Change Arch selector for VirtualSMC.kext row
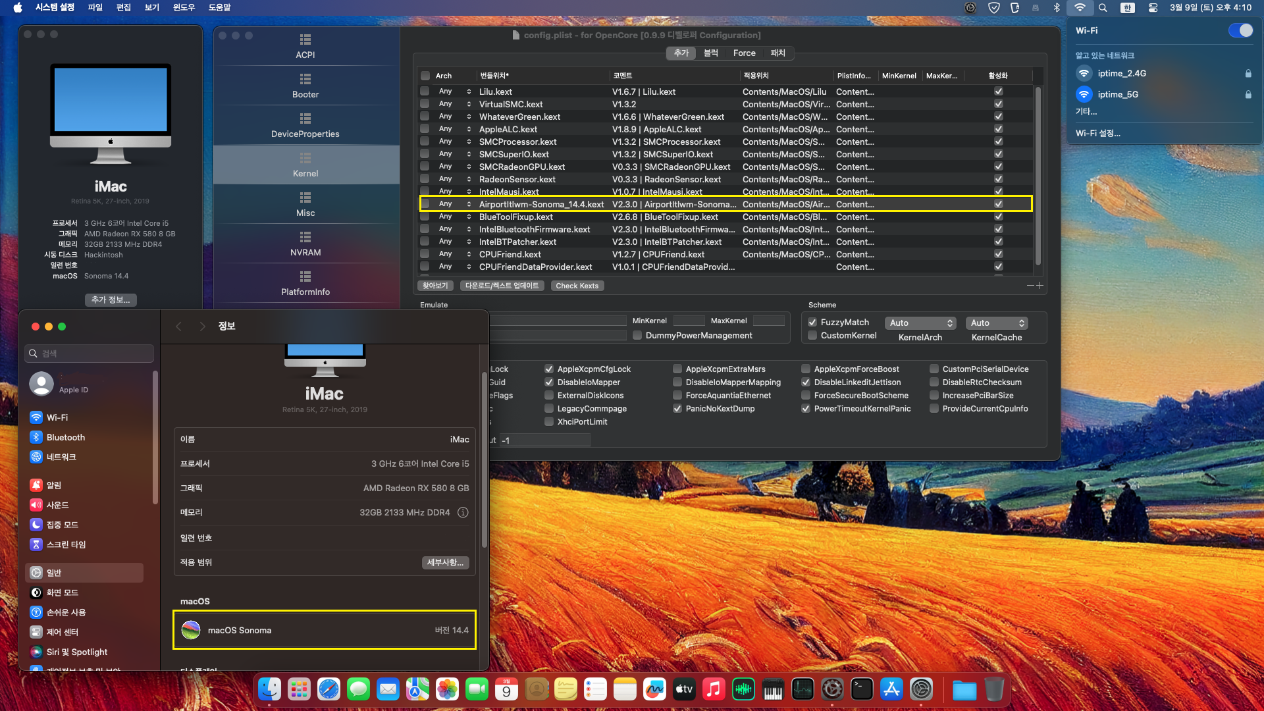The height and width of the screenshot is (711, 1264). point(469,104)
